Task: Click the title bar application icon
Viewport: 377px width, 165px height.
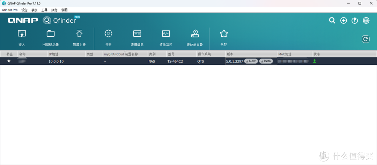Action: coord(4,3)
